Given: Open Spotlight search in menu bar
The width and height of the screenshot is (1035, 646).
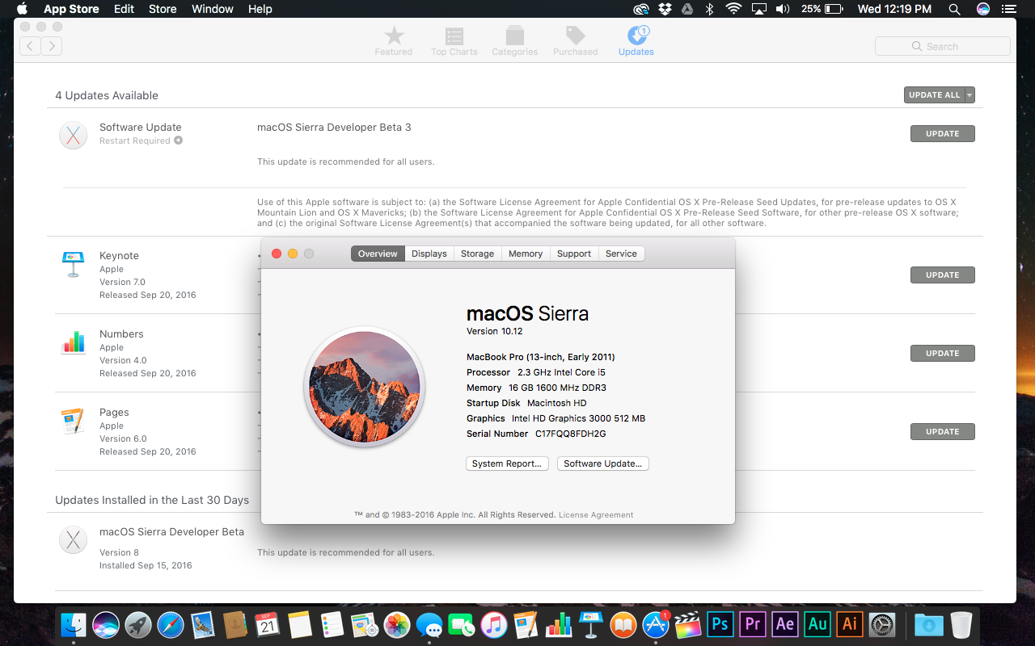Looking at the screenshot, I should 955,9.
